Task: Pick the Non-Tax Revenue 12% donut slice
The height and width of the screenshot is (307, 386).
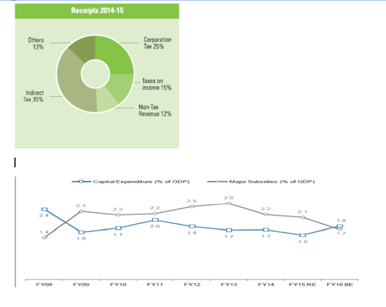Action: [x=106, y=102]
